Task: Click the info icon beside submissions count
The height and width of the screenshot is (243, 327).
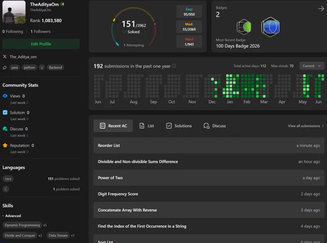Action: (174, 66)
